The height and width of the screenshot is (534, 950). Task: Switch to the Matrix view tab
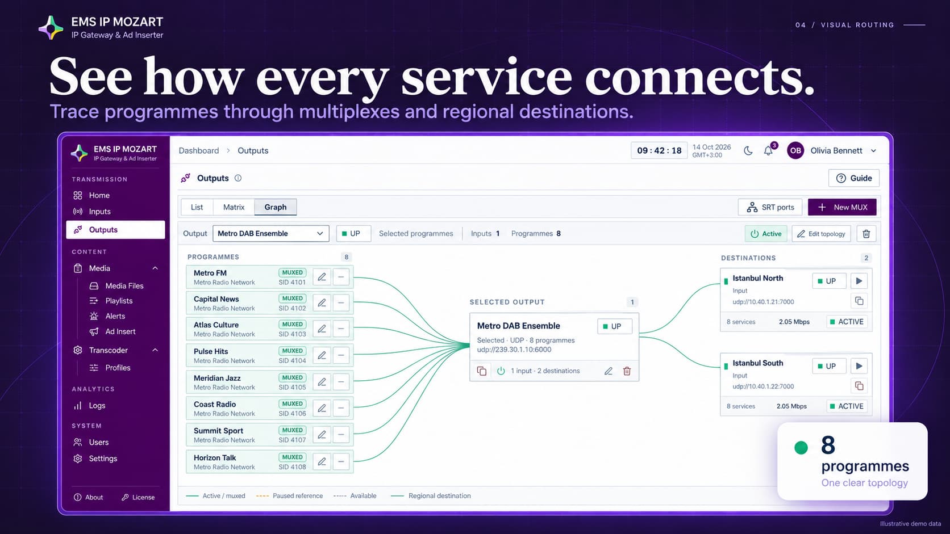pos(234,207)
